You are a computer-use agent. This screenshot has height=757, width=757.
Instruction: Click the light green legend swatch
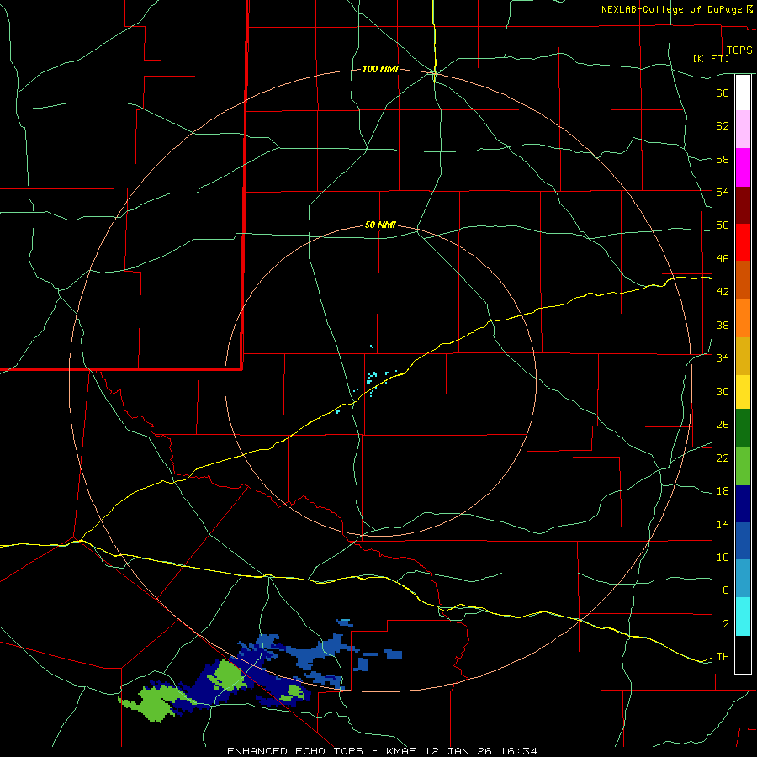point(743,466)
